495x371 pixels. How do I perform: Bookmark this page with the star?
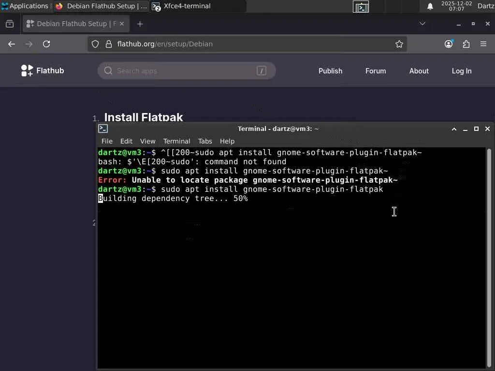tap(399, 44)
